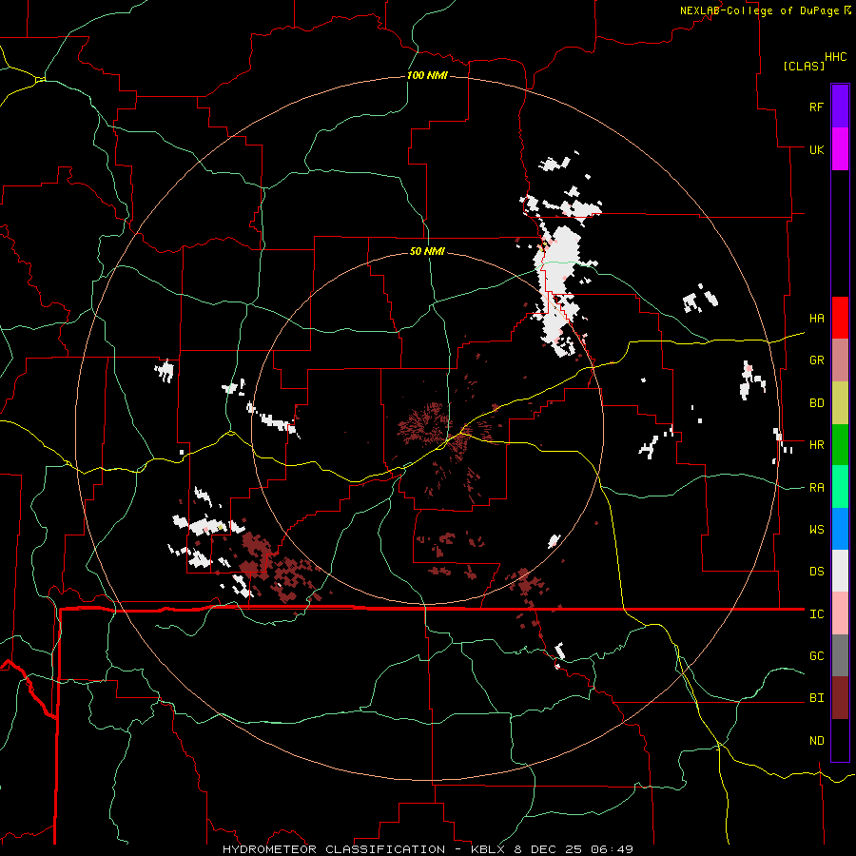Screen dimensions: 856x856
Task: Click the [CLAS] units label
Action: [x=804, y=66]
